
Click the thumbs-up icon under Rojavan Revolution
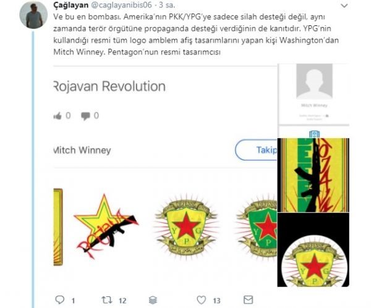[x=58, y=116]
